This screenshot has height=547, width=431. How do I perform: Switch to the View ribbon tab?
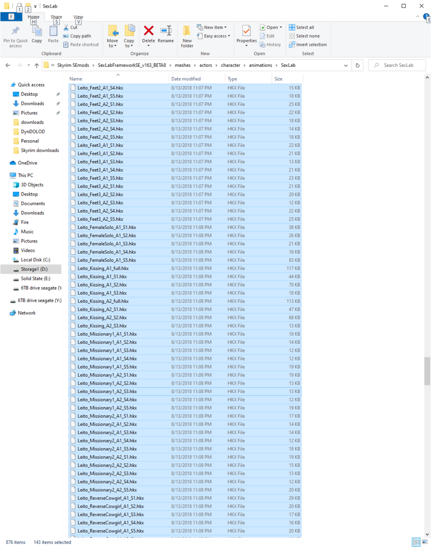point(78,17)
